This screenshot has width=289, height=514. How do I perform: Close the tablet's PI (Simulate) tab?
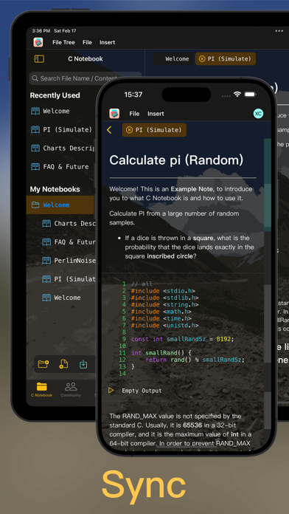(202, 59)
